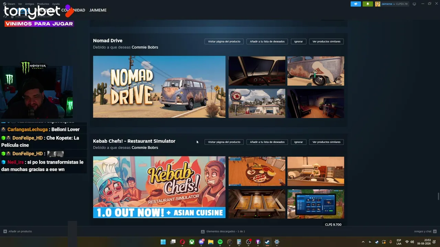The image size is (440, 247).
Task: Open Kebab Chefs cook at sink screenshot
Action: (316, 172)
